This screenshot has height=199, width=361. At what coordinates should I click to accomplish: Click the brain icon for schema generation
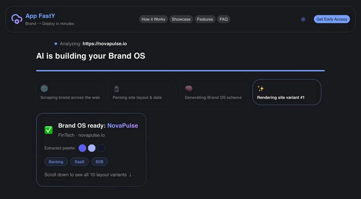point(189,88)
